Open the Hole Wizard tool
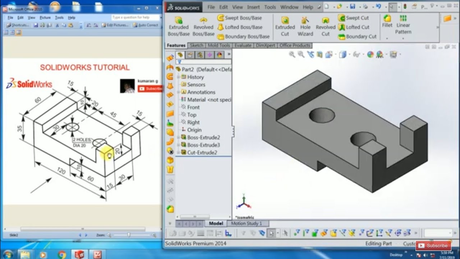The width and height of the screenshot is (460, 259). click(305, 27)
